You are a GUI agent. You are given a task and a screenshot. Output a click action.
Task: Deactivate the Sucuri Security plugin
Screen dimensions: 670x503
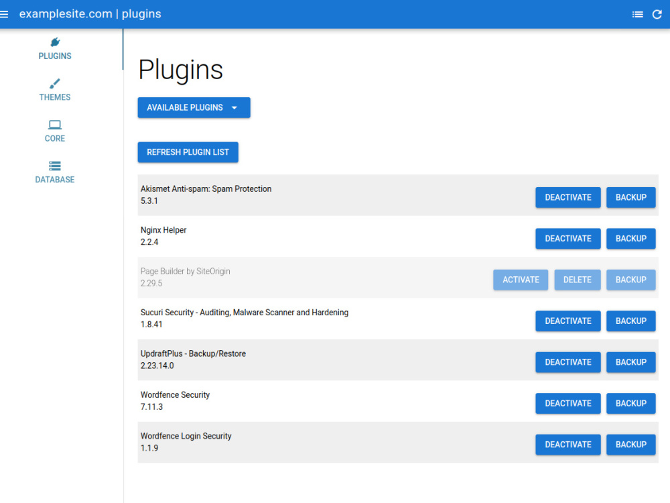568,321
